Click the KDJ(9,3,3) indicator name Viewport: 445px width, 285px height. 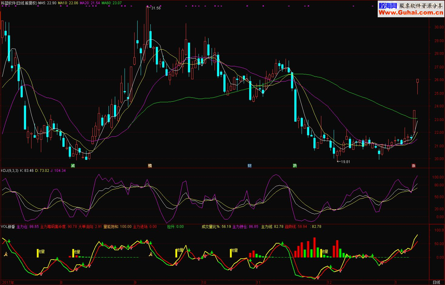click(x=10, y=171)
